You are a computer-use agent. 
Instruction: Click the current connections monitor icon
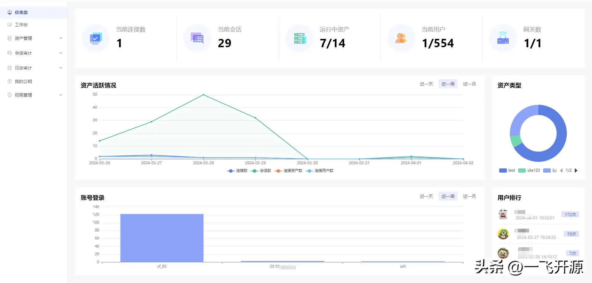point(96,38)
